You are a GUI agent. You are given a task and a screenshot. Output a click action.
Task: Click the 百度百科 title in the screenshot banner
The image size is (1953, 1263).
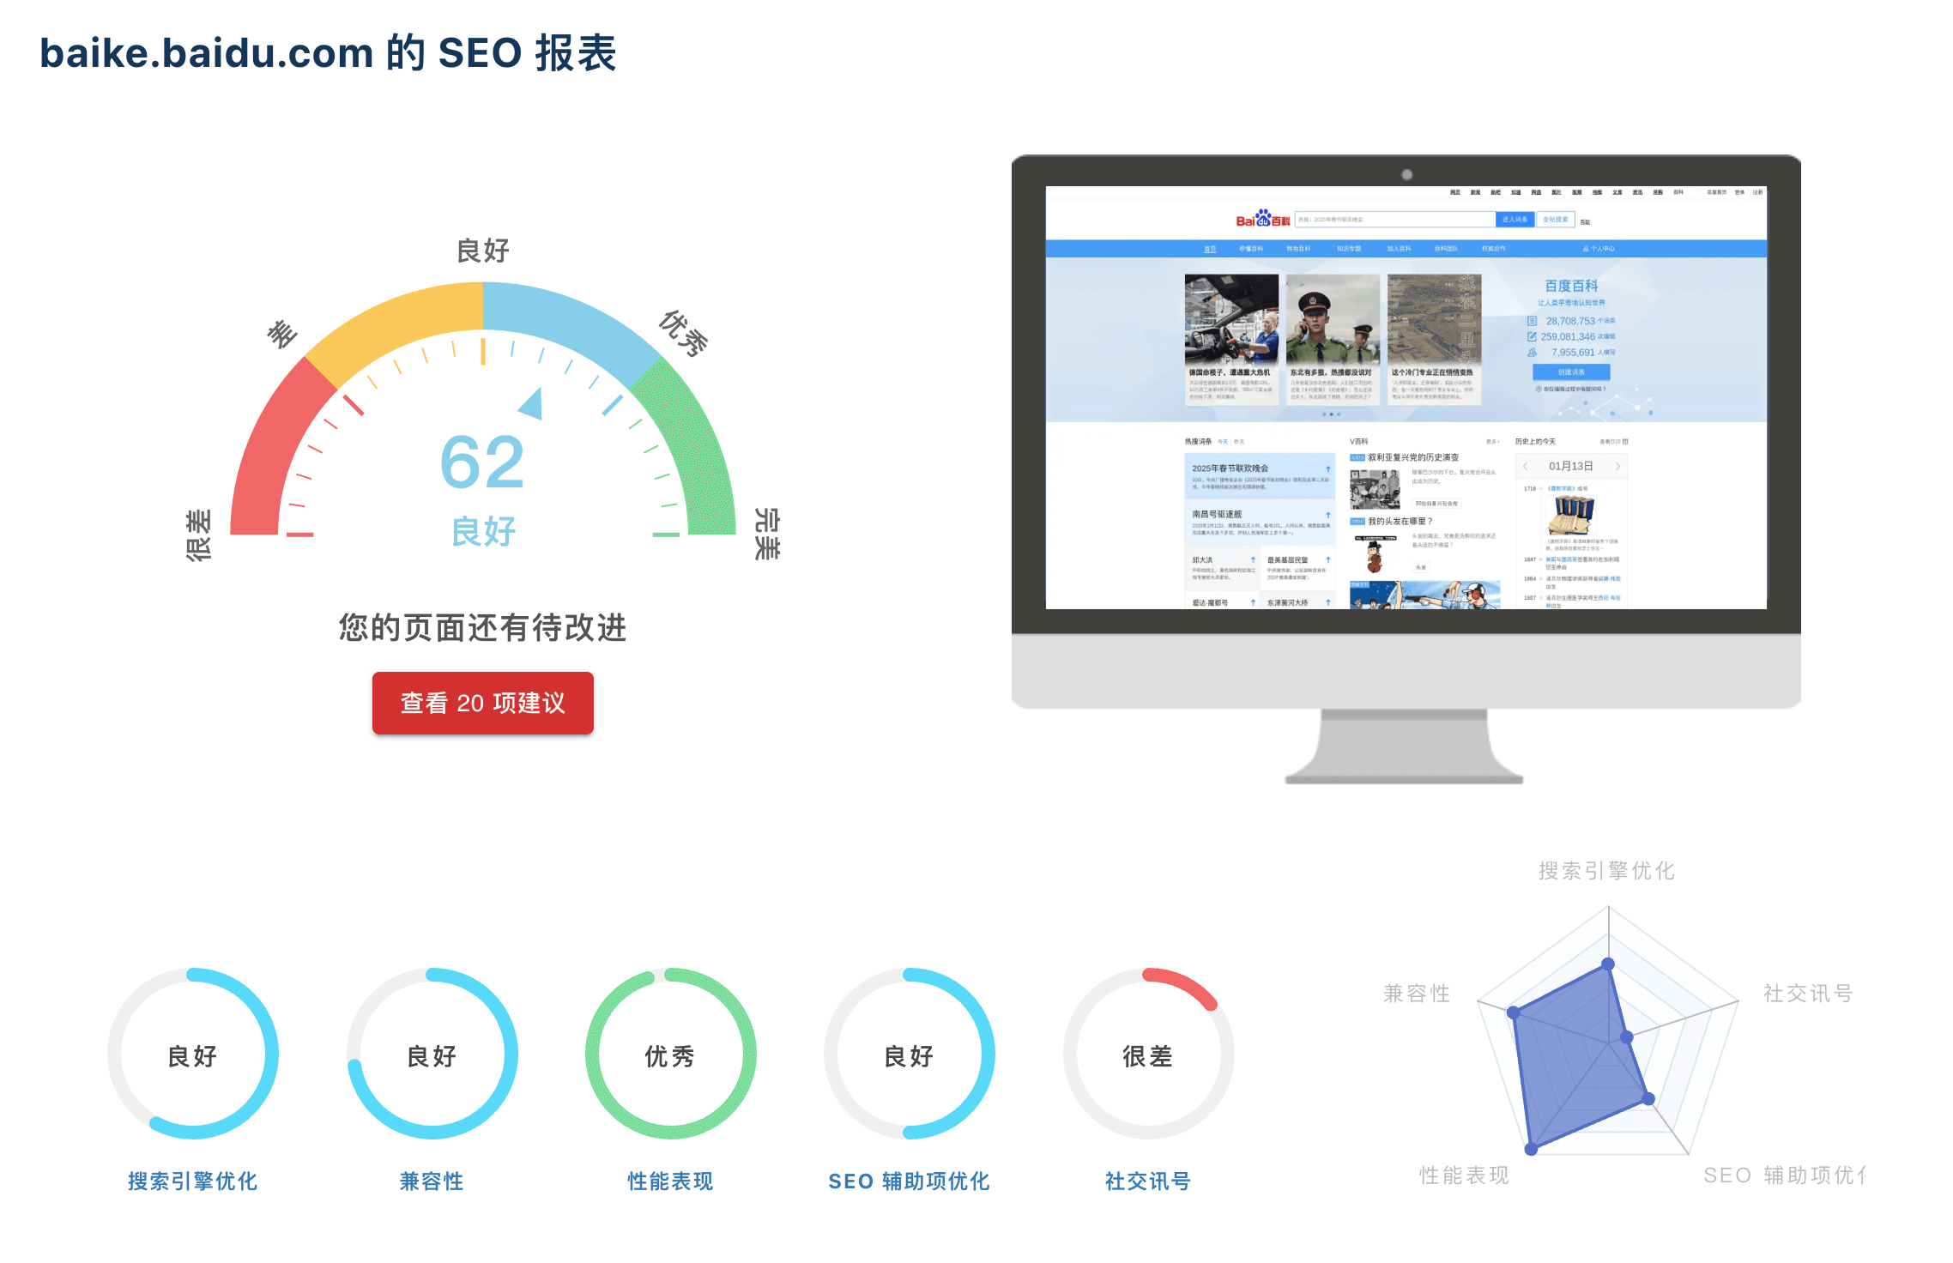point(1571,286)
